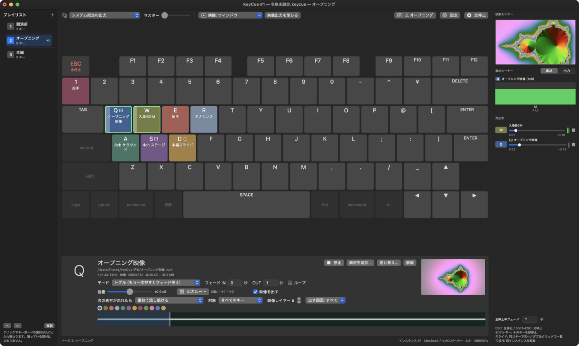
Task: Open the 重ねて流し続ける dropdown
Action: (x=169, y=300)
